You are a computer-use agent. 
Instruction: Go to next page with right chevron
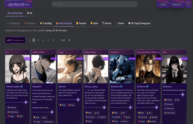69,40
